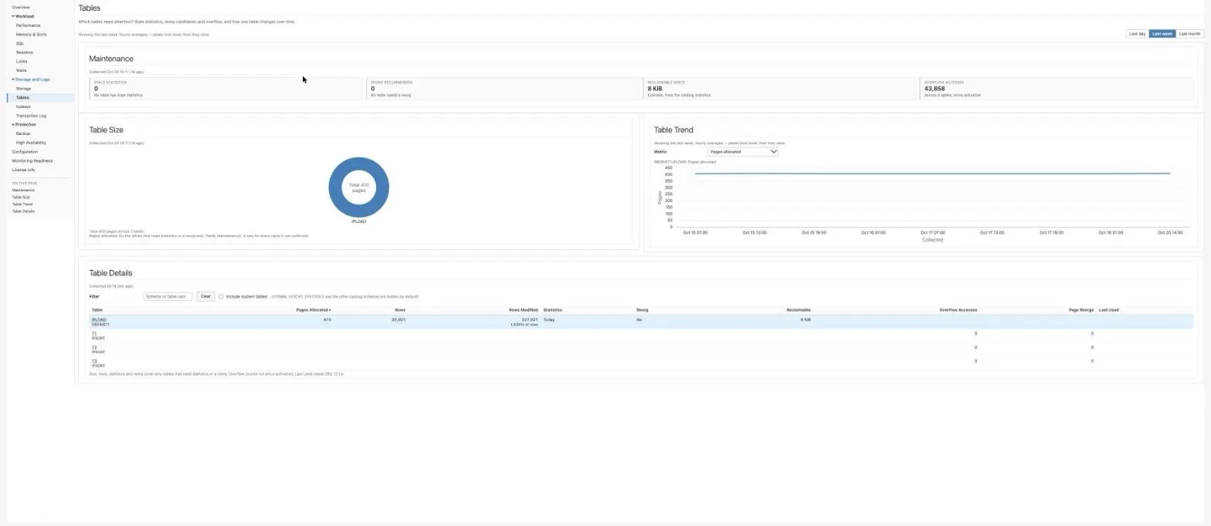Click the pages allocated trend line

[x=932, y=174]
